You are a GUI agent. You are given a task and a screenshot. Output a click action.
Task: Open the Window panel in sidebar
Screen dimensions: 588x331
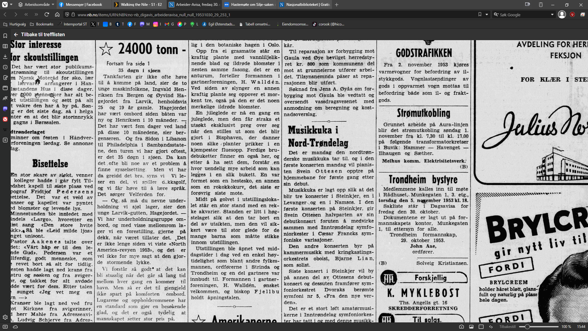[x=5, y=88]
